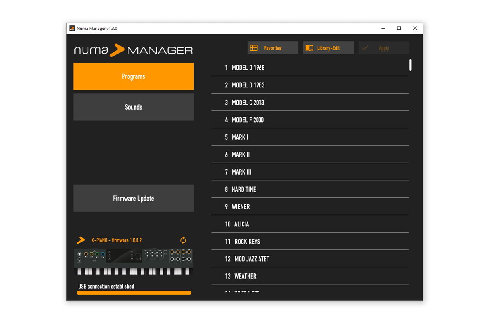Viewport: 491px width, 327px height.
Task: Minimize the Numa Manager window
Action: [x=383, y=28]
